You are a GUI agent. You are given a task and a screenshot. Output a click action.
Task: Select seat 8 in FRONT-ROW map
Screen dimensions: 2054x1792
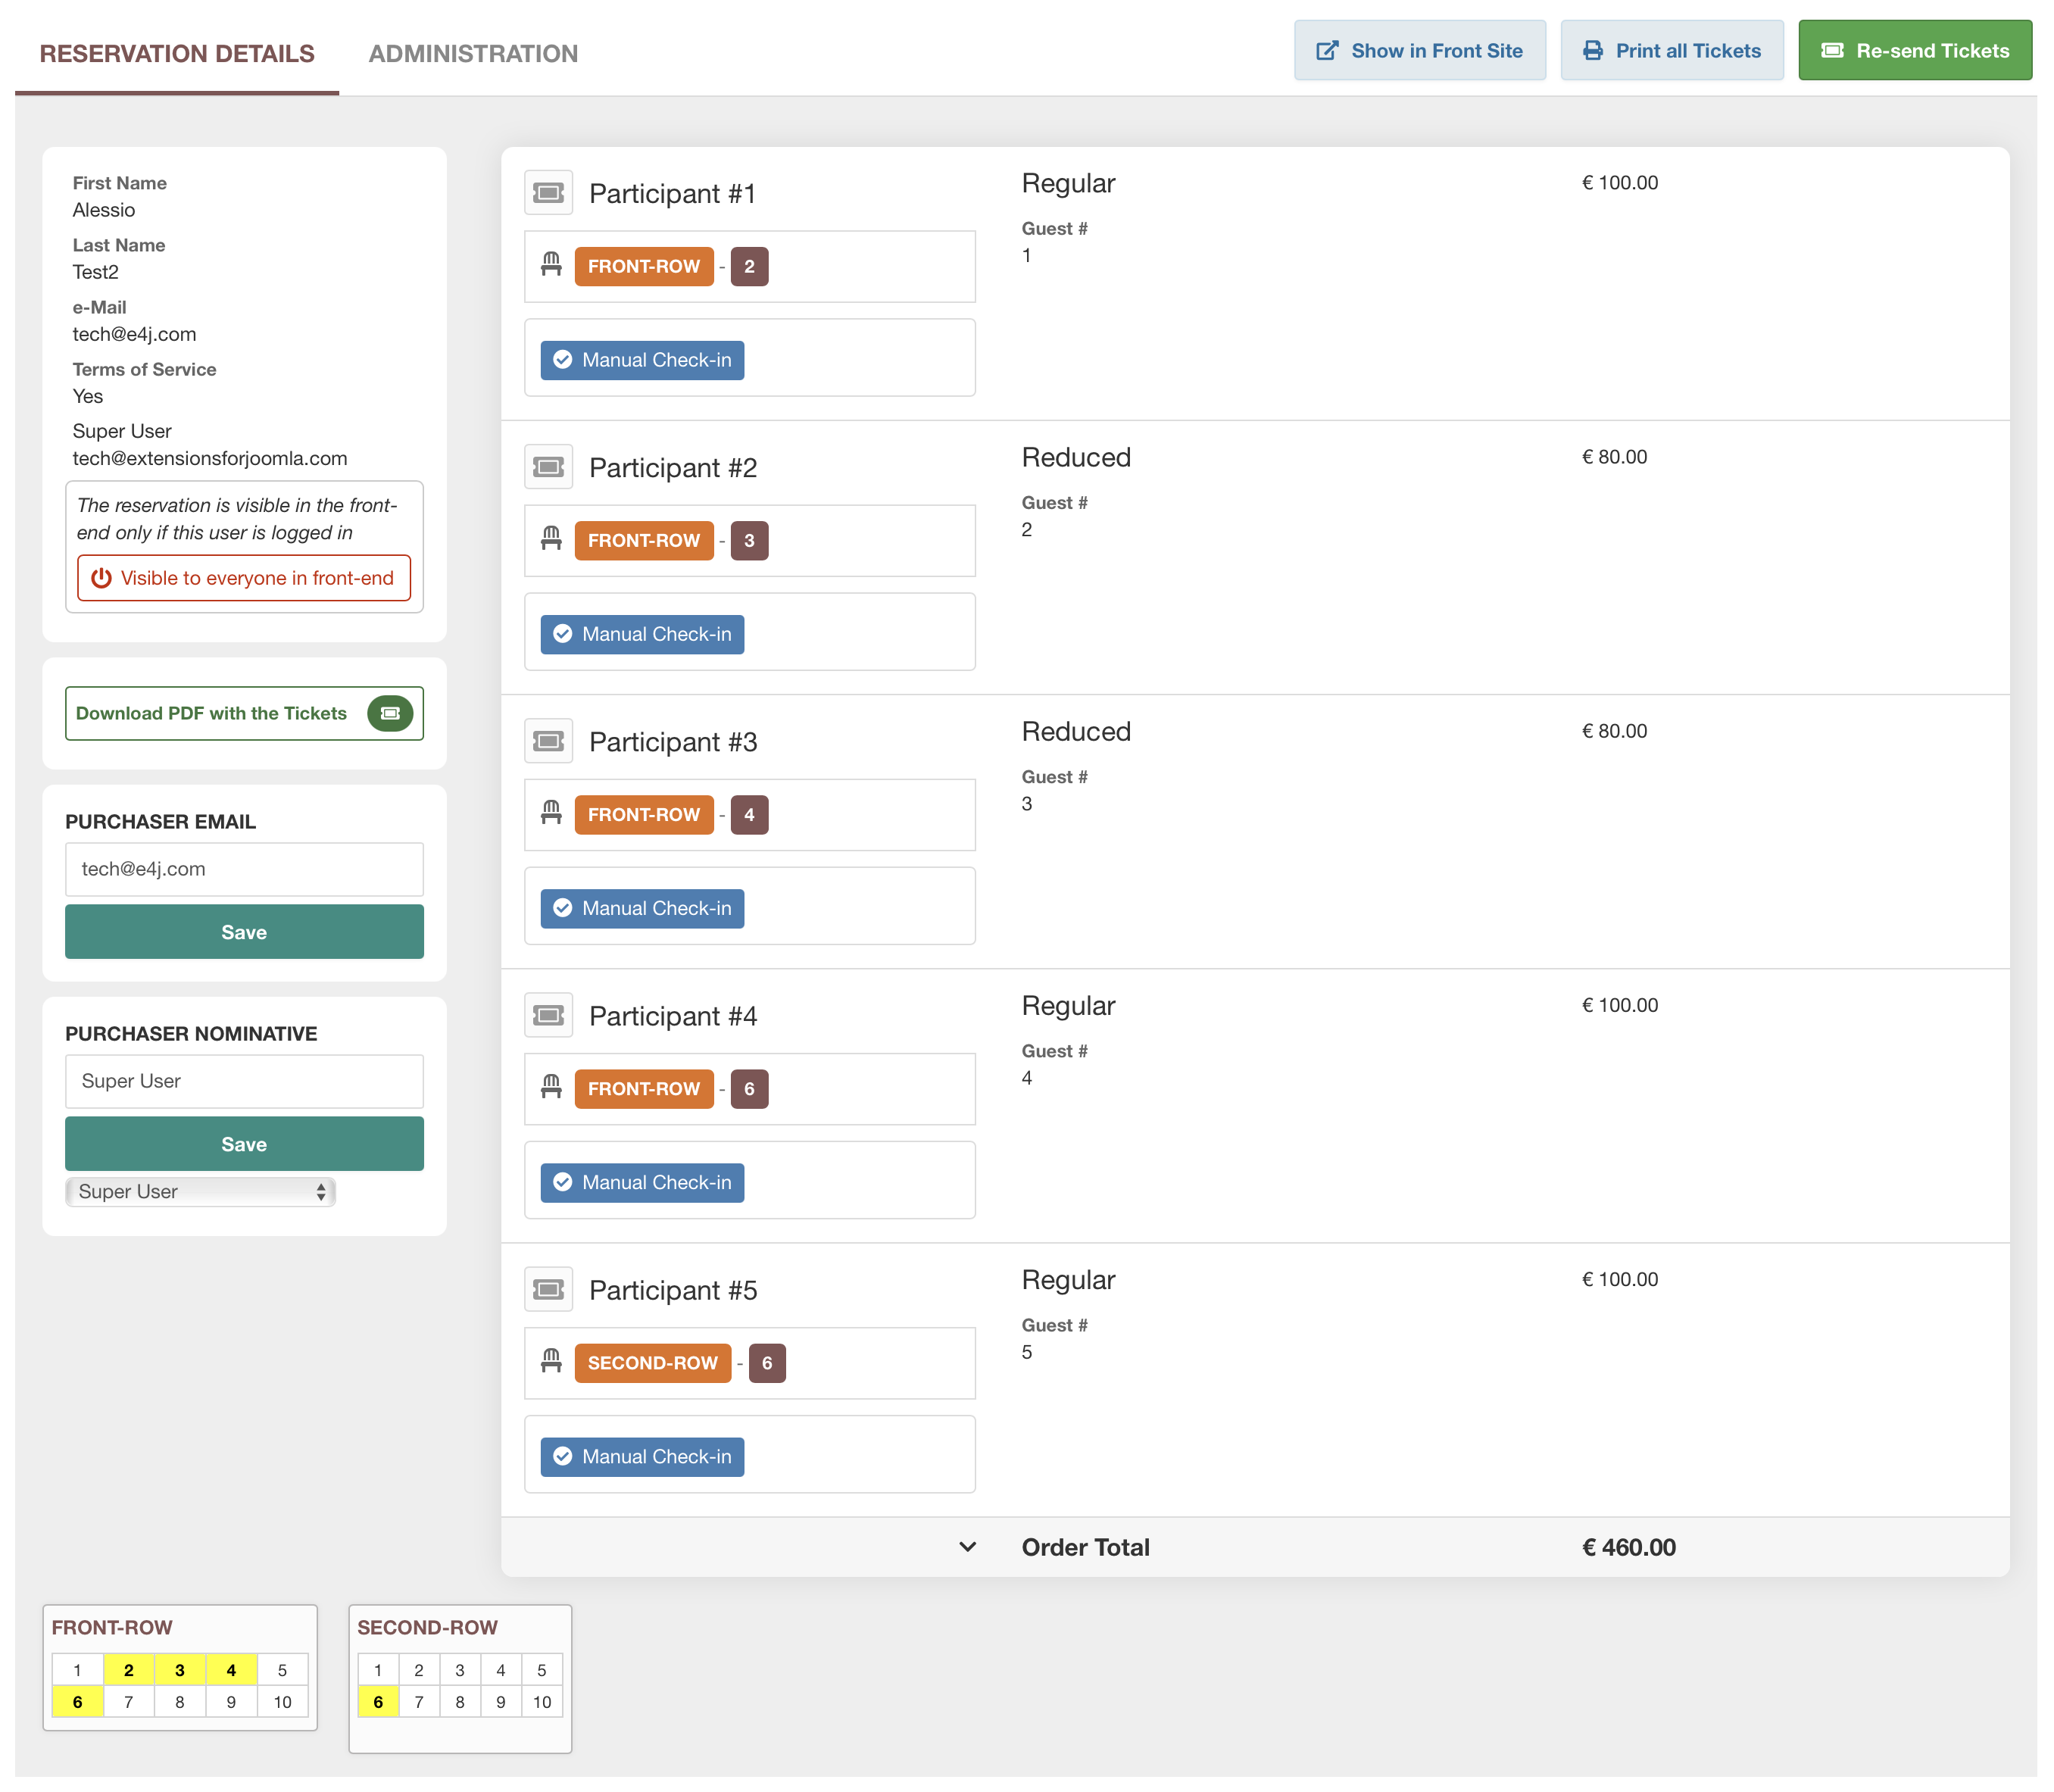(x=180, y=1701)
